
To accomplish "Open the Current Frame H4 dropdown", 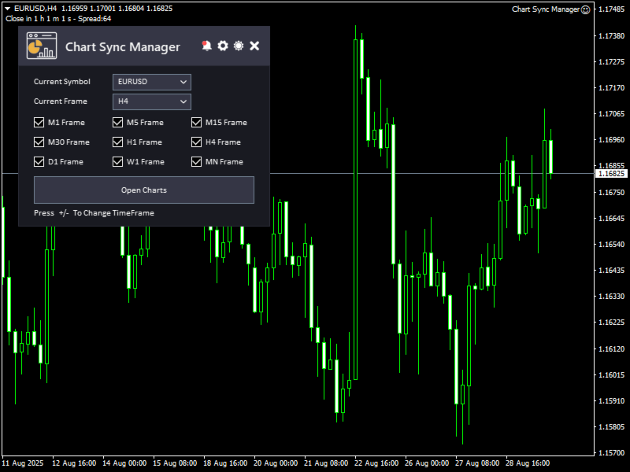I will pyautogui.click(x=152, y=101).
